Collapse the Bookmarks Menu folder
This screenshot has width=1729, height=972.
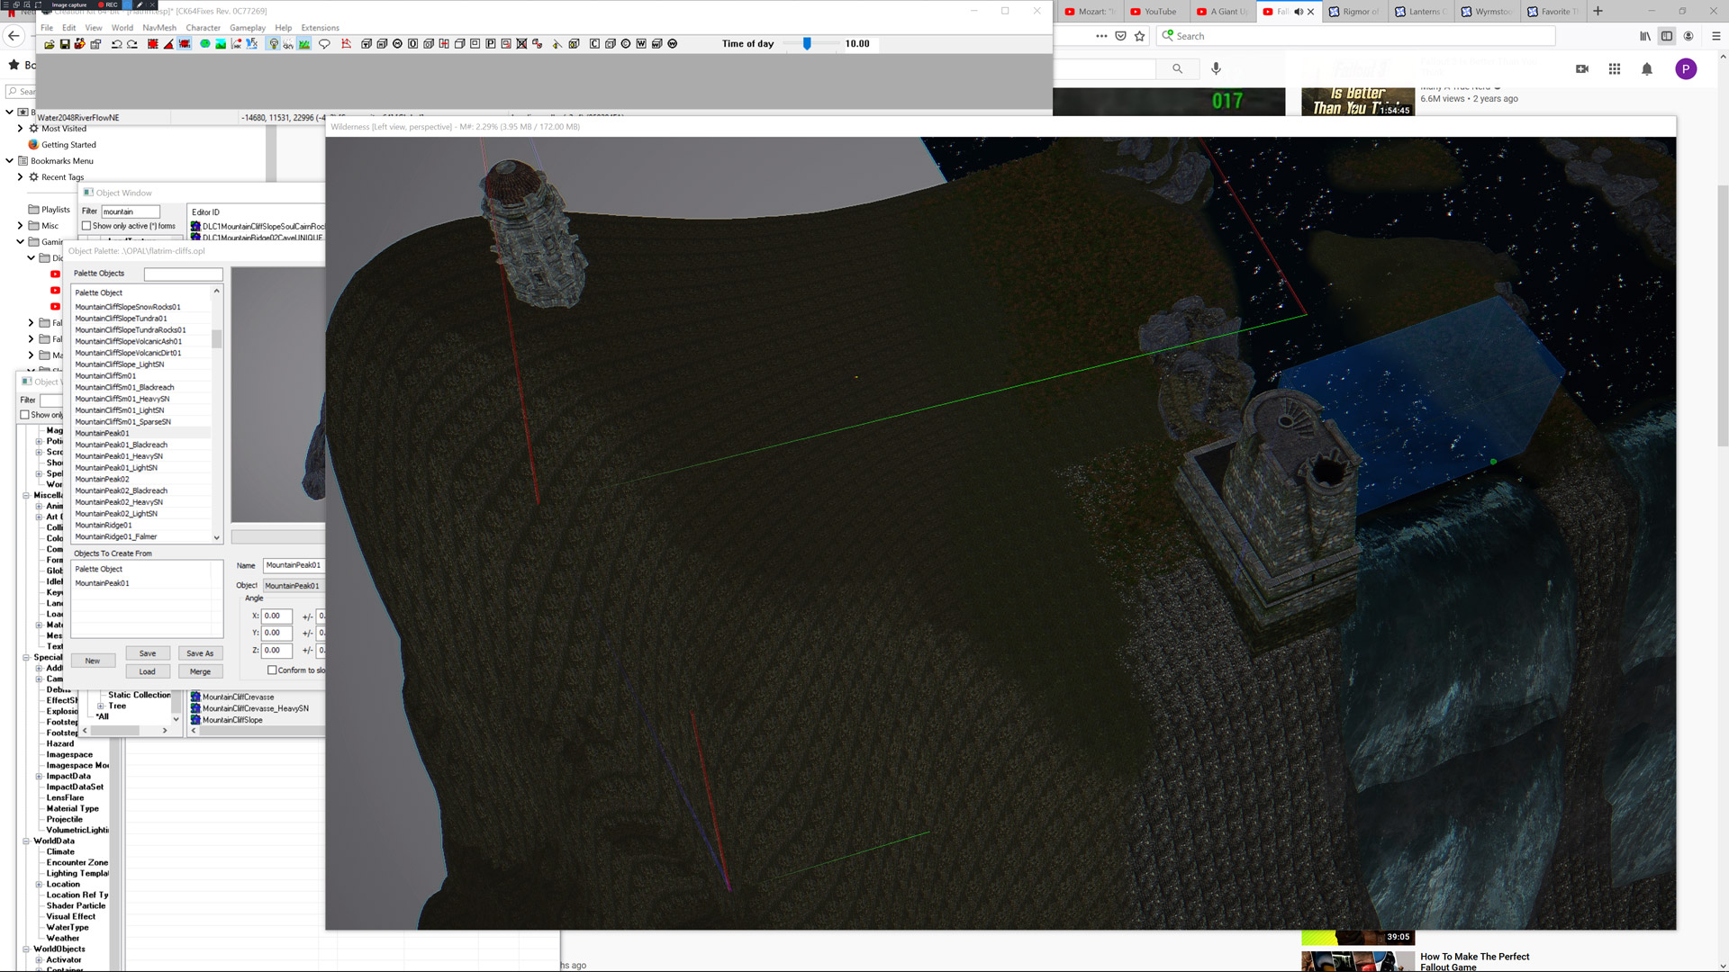click(9, 161)
